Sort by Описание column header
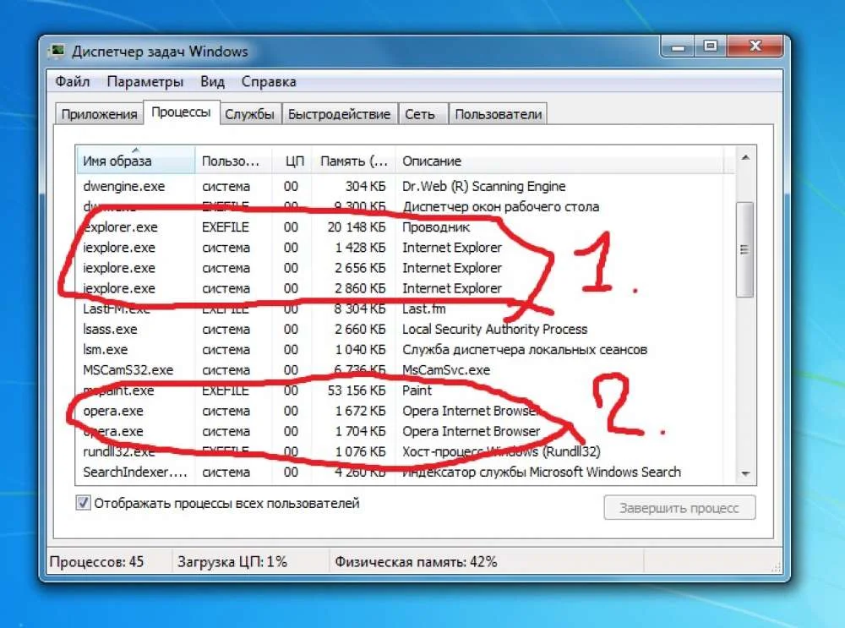This screenshot has height=628, width=845. tap(559, 161)
